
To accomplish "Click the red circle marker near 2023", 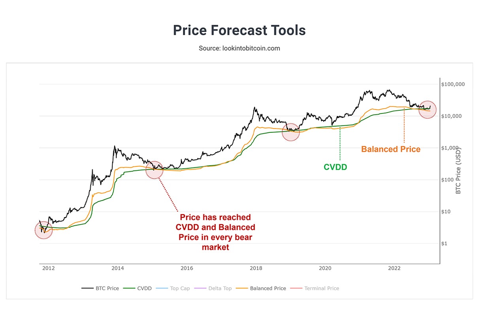I will [x=427, y=109].
